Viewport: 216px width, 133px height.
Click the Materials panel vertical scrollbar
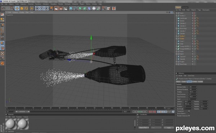coord(135,124)
